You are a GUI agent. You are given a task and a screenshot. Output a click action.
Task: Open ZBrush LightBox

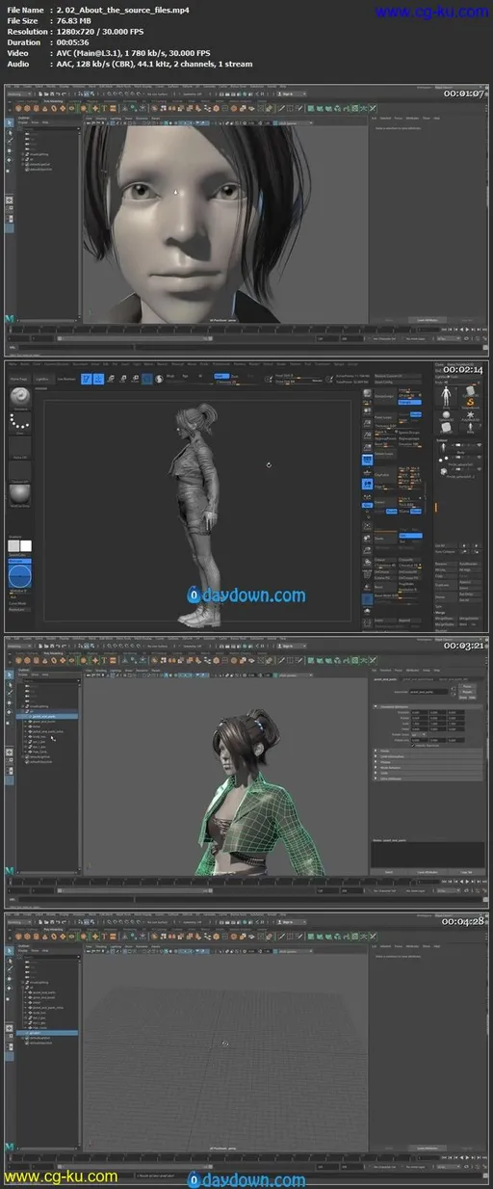42,379
